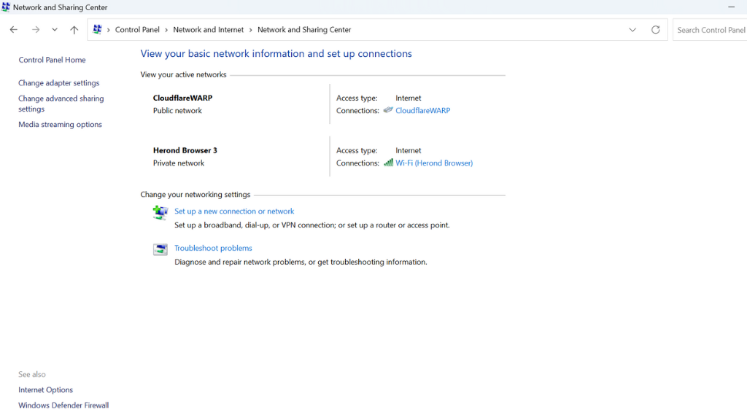Click the 'Diagnose and repair network problems' description
Screen dimensions: 747x420
(301, 262)
